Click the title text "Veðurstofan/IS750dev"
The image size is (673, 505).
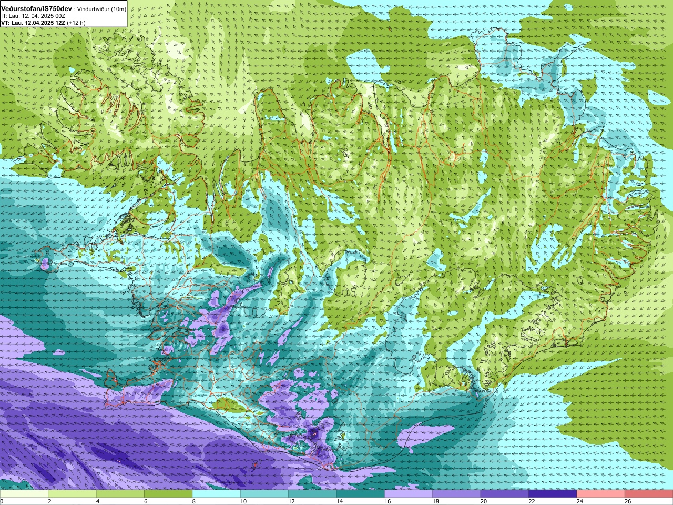37,9
